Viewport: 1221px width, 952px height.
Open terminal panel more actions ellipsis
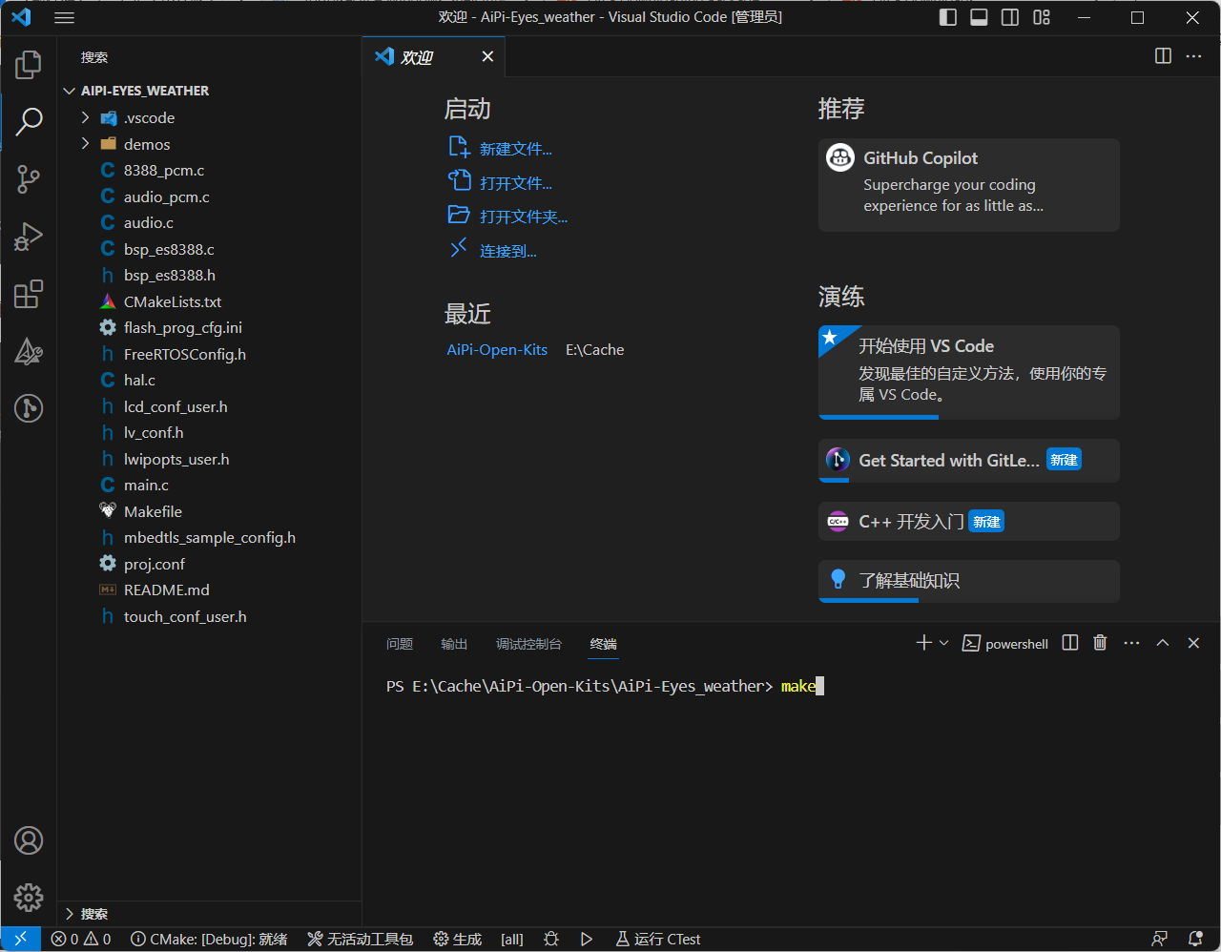click(1131, 643)
